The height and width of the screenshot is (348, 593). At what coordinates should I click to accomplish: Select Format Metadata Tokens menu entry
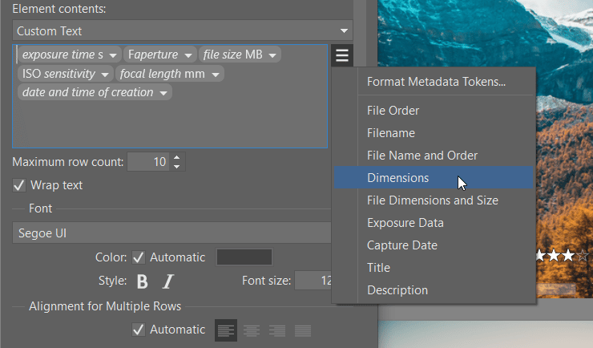click(x=436, y=81)
